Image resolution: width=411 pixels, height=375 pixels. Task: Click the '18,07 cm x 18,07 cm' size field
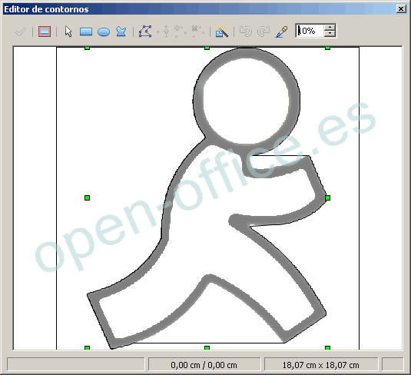(321, 365)
